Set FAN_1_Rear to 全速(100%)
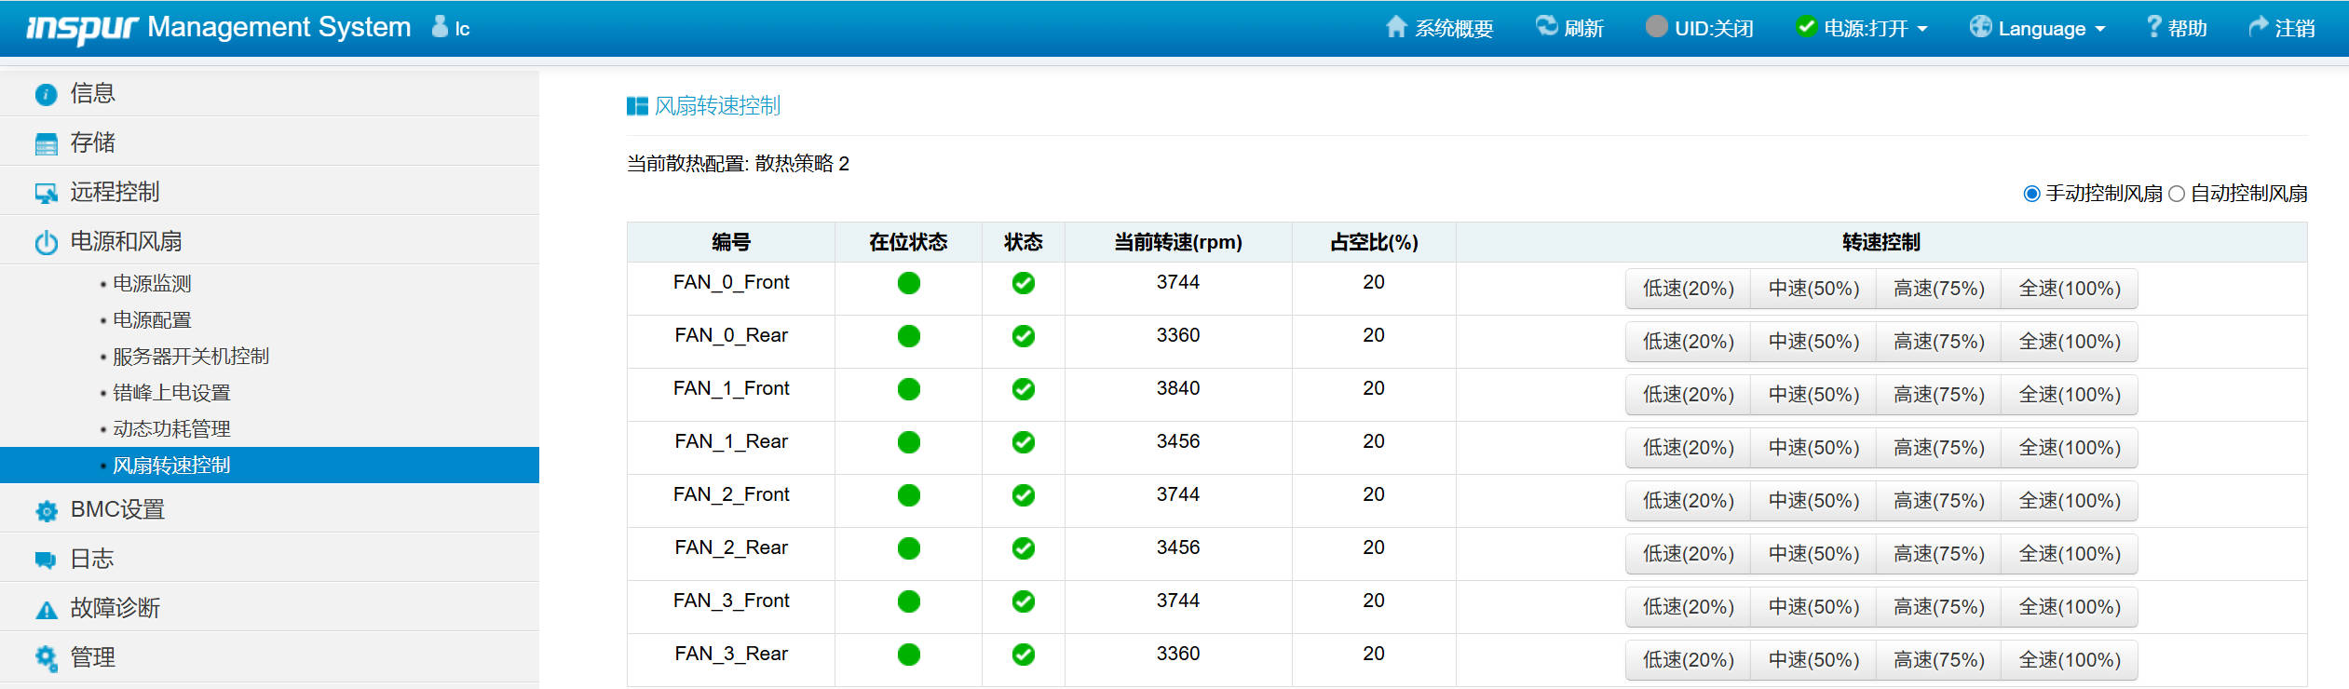 [2070, 448]
